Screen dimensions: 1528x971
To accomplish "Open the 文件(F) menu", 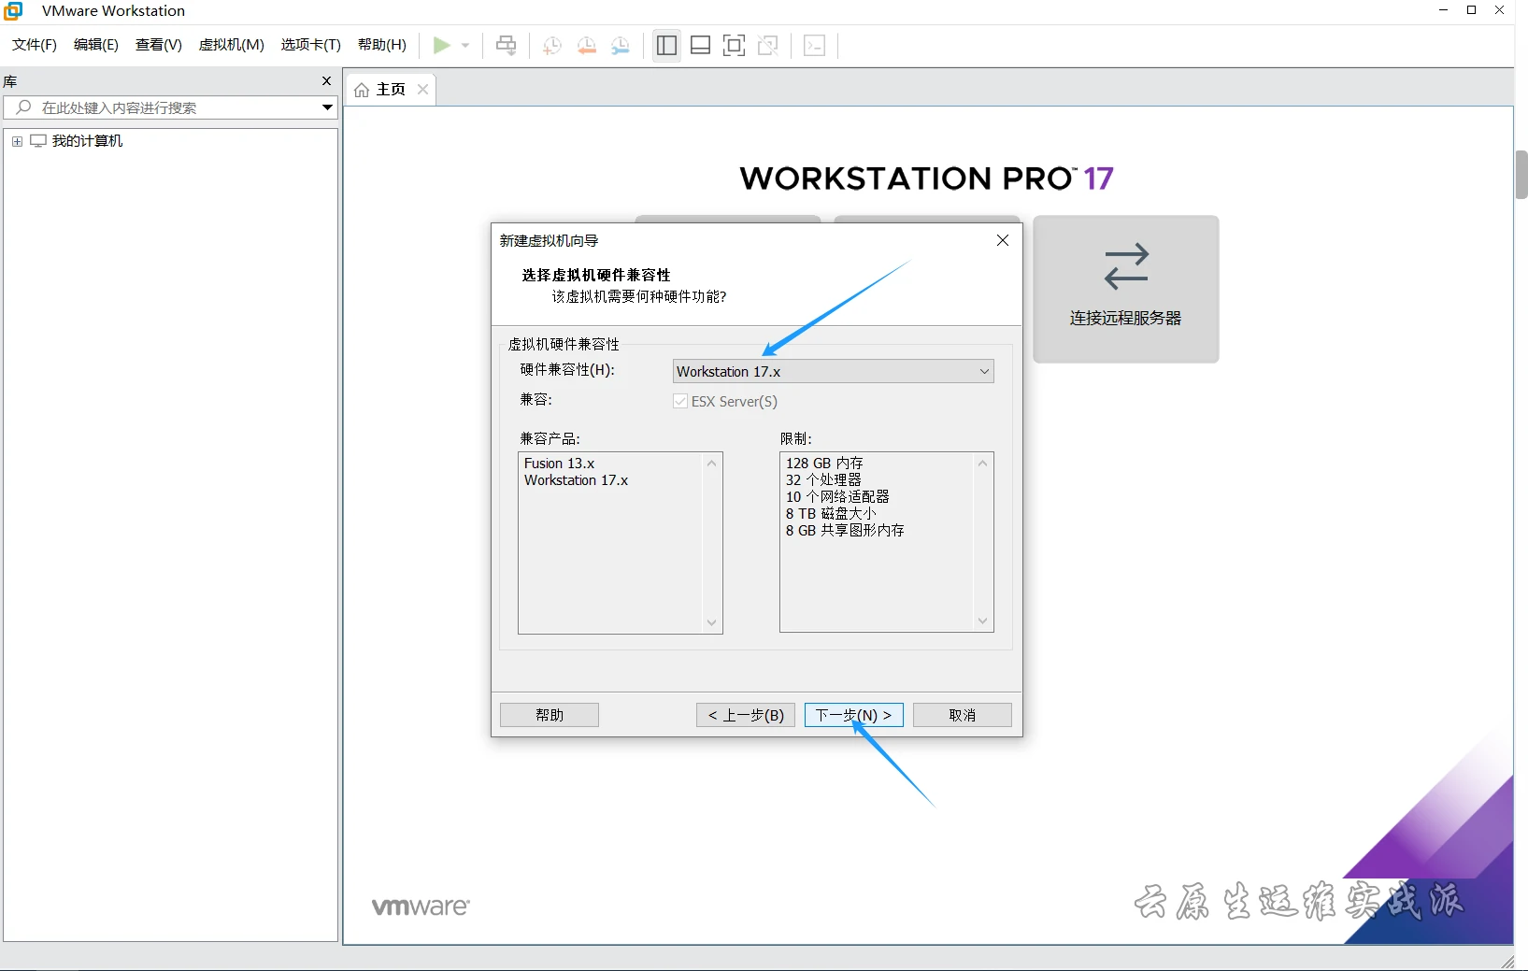I will [35, 45].
